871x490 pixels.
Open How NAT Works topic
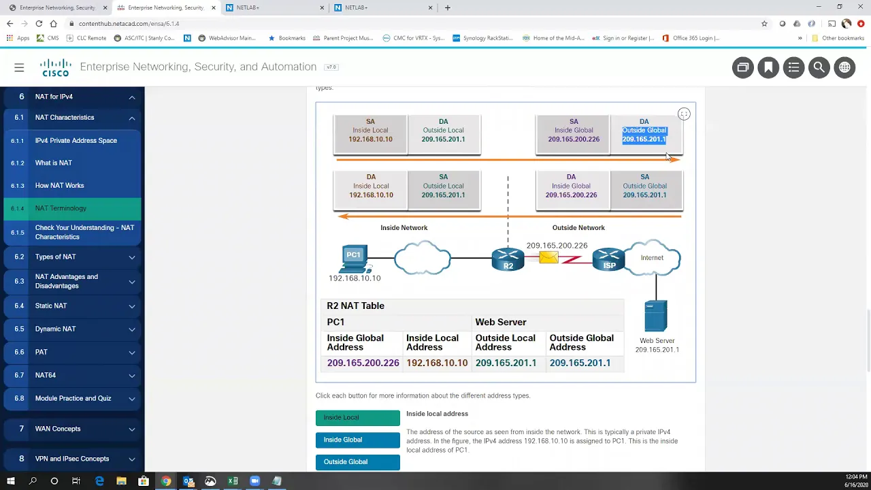pyautogui.click(x=72, y=186)
